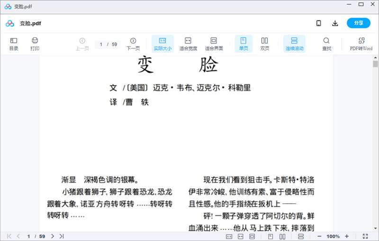Open the mobile phone view icon
379x241 pixels.
click(319, 23)
